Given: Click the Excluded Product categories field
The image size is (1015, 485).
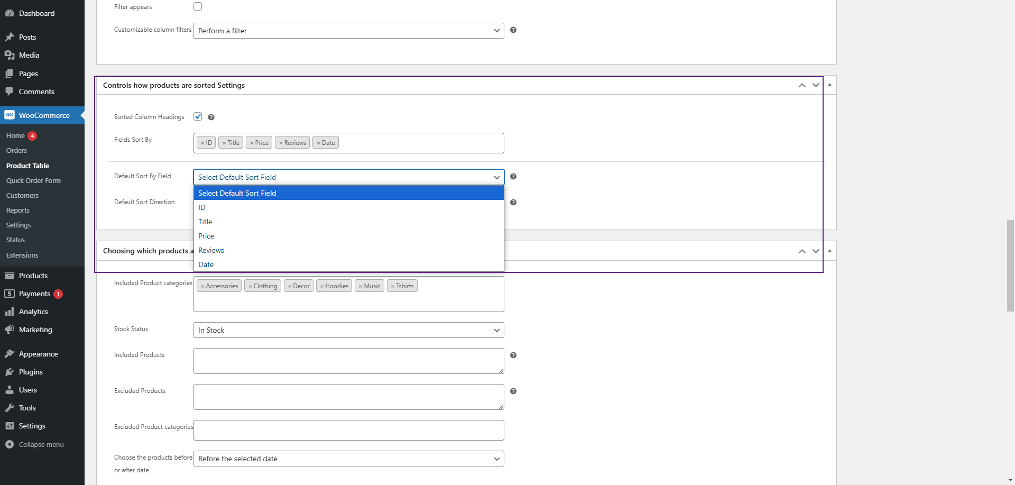Looking at the screenshot, I should coord(348,430).
